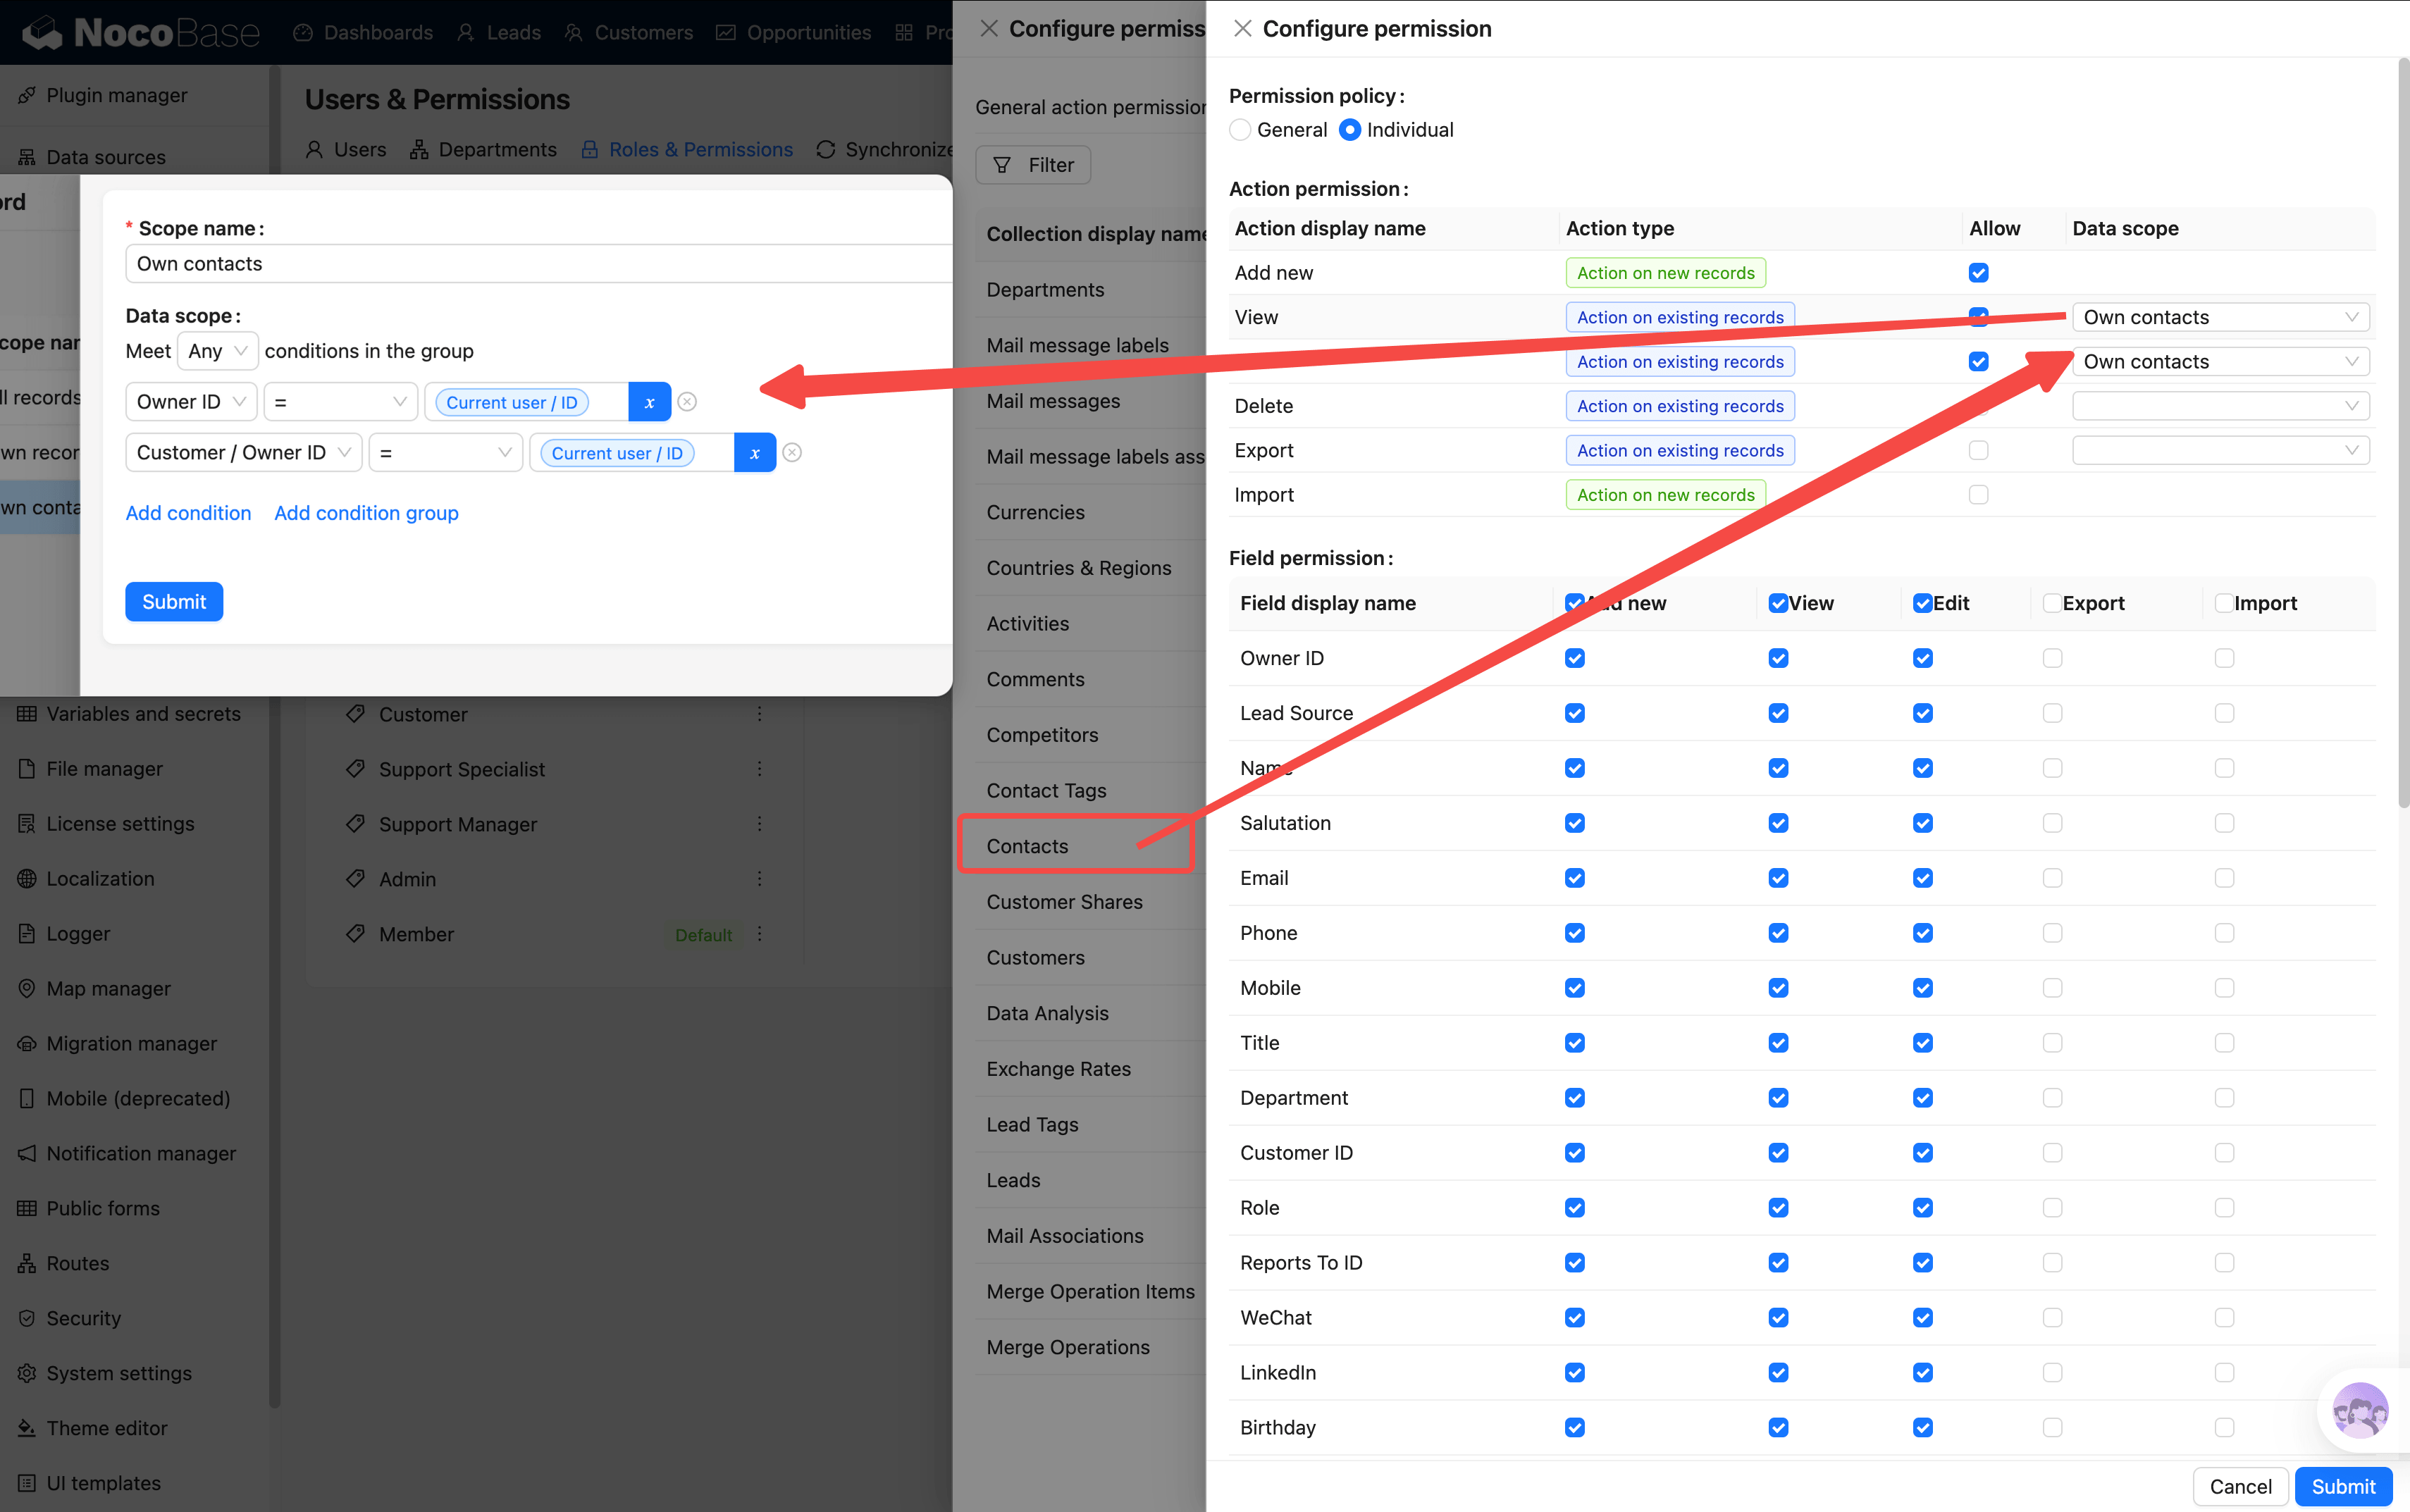This screenshot has width=2410, height=1512.
Task: Uncheck the Owner ID Edit field permission
Action: 1922,658
